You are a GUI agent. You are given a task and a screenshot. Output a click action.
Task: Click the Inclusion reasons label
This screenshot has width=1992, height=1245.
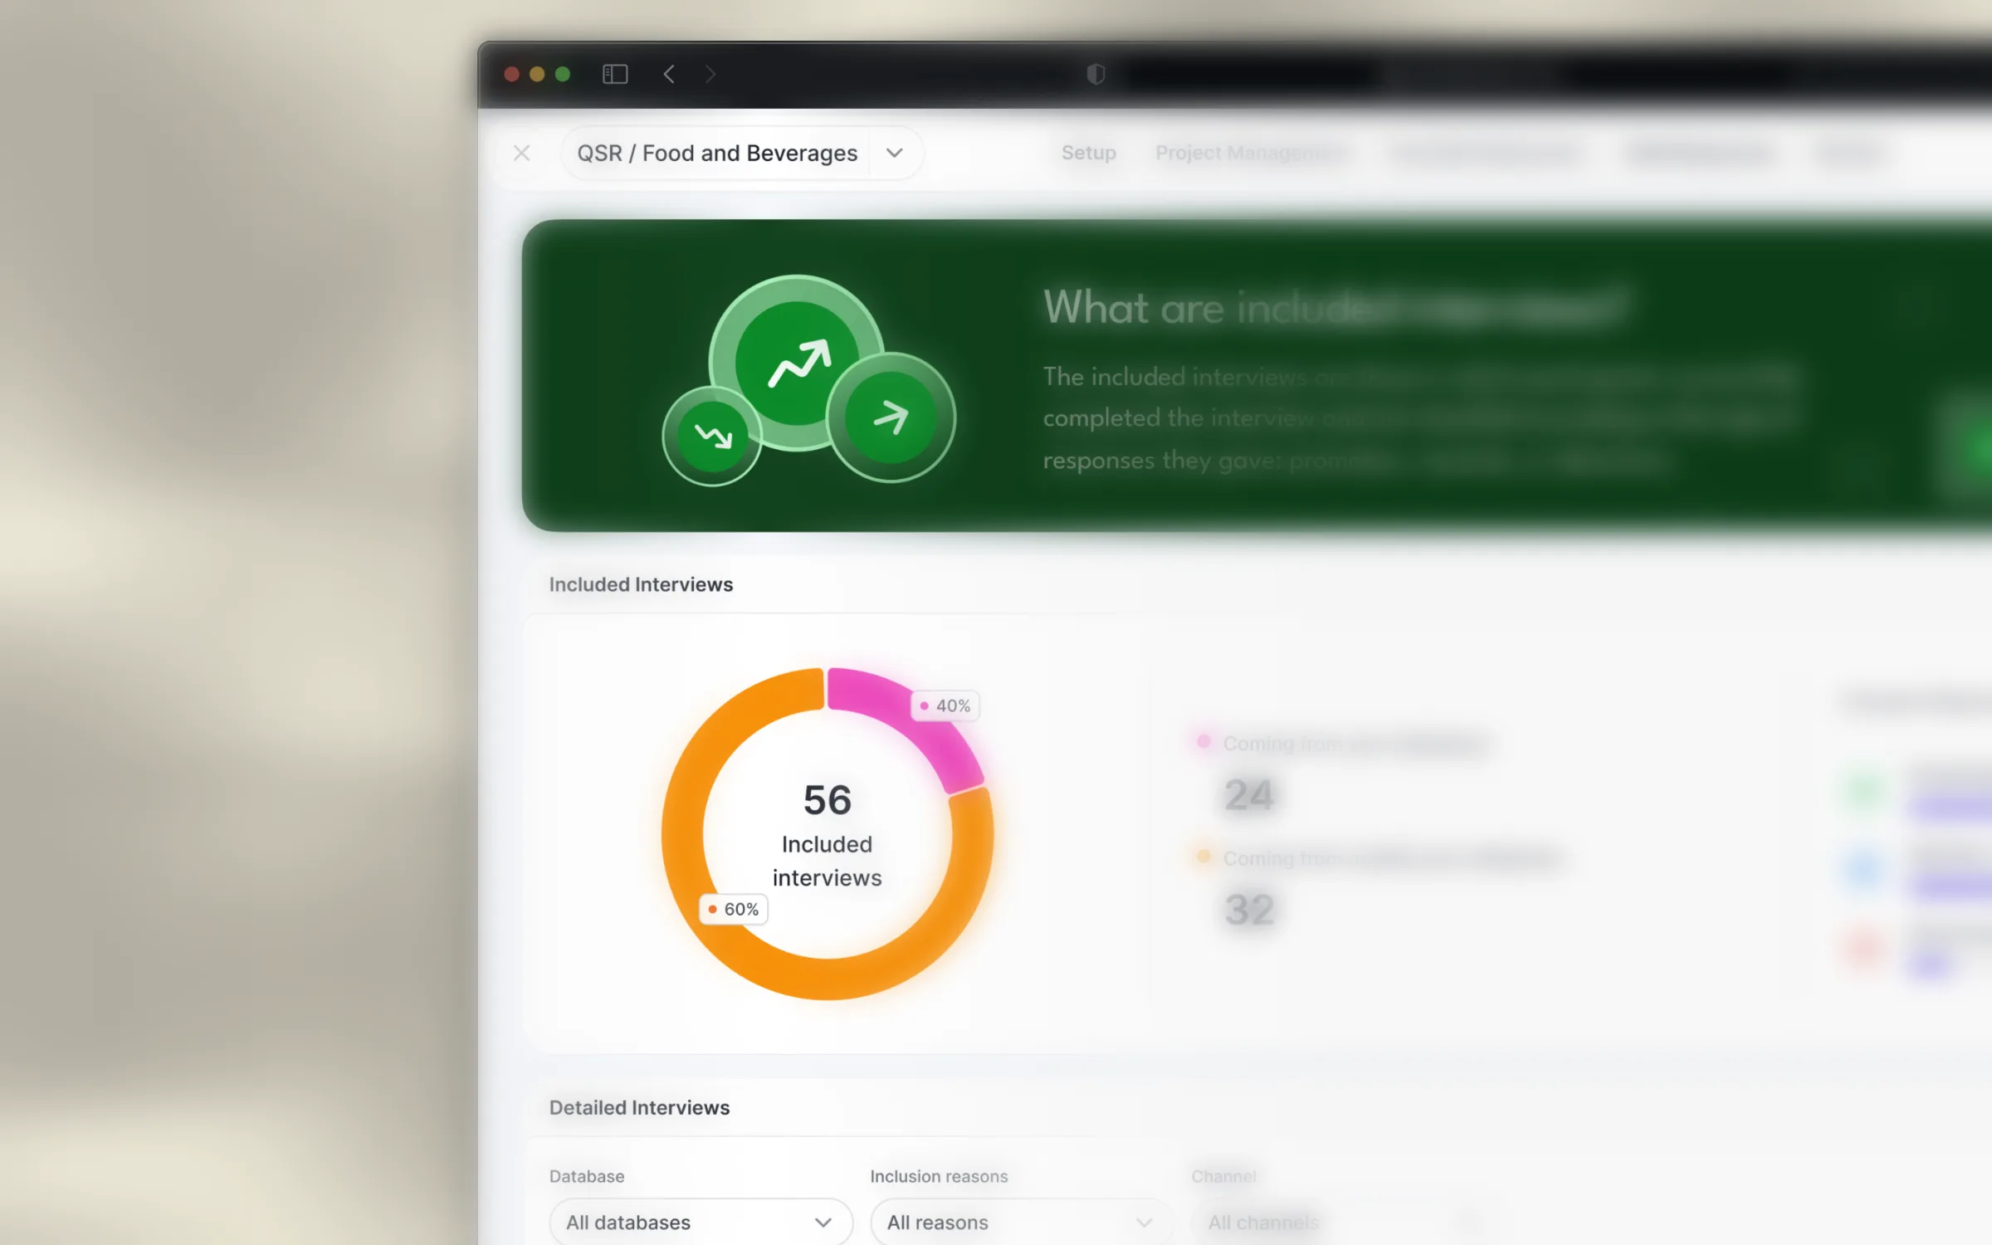tap(939, 1176)
